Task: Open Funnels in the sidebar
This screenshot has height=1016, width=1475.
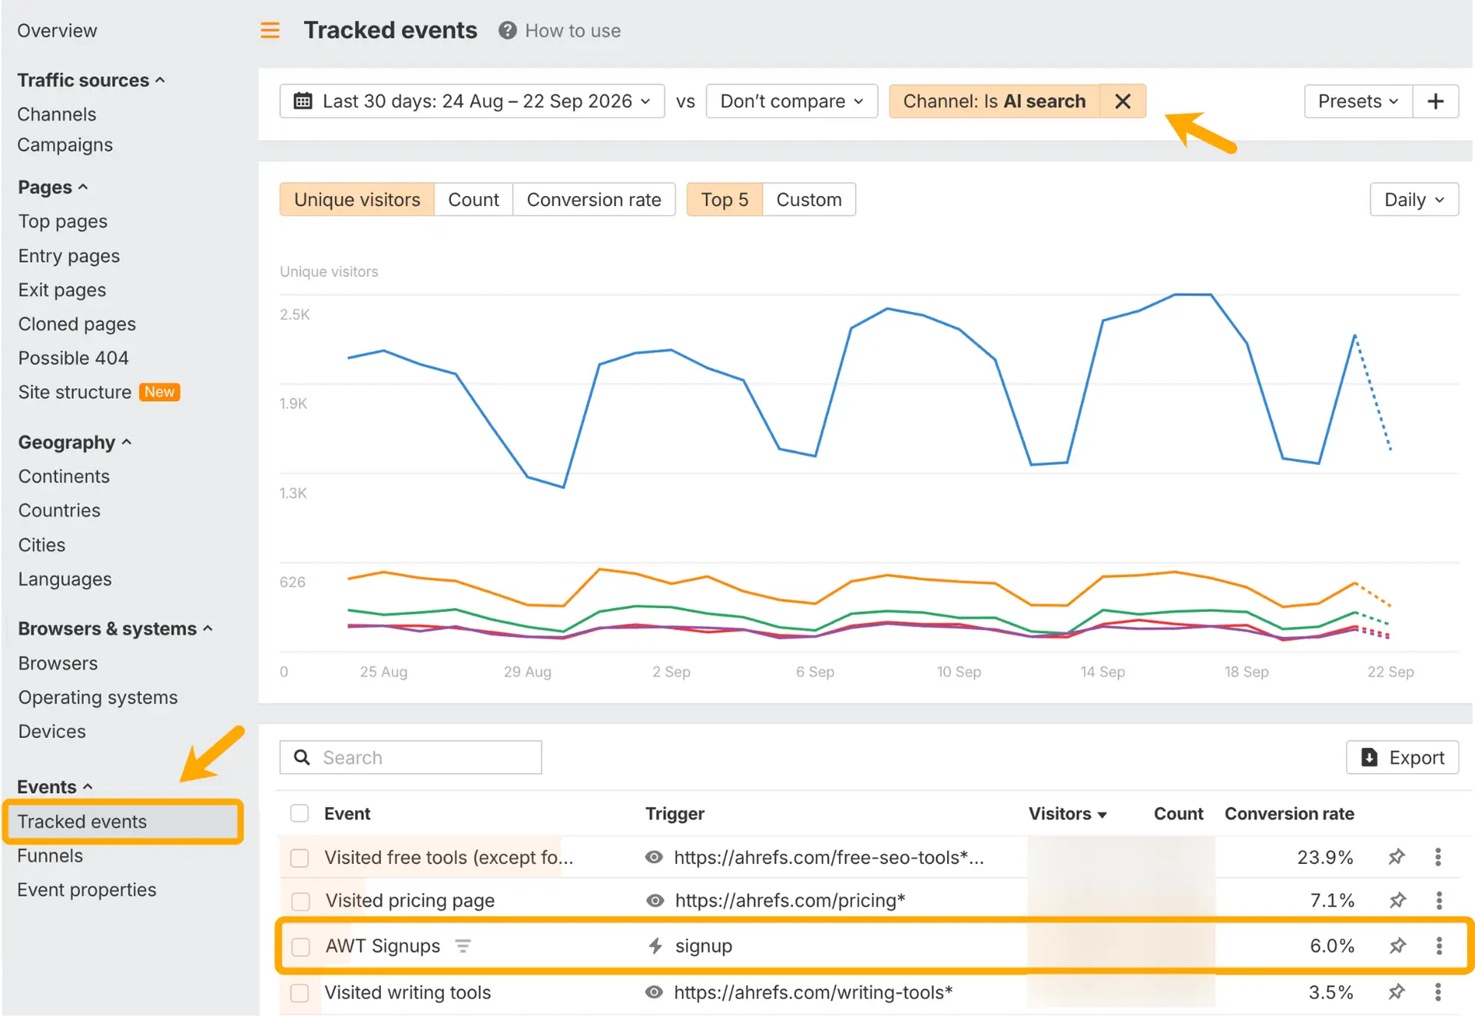Action: [x=50, y=855]
